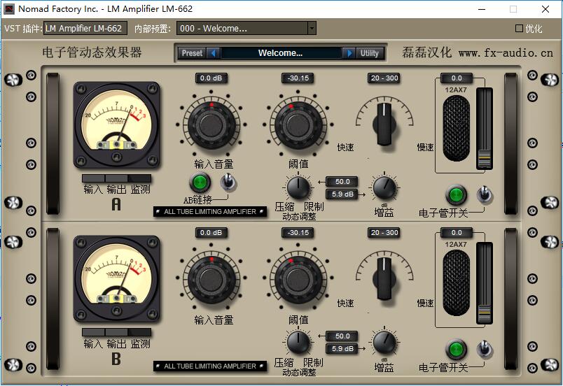This screenshot has width=563, height=386.
Task: Select channel A 输出 meter button
Action: pos(116,178)
